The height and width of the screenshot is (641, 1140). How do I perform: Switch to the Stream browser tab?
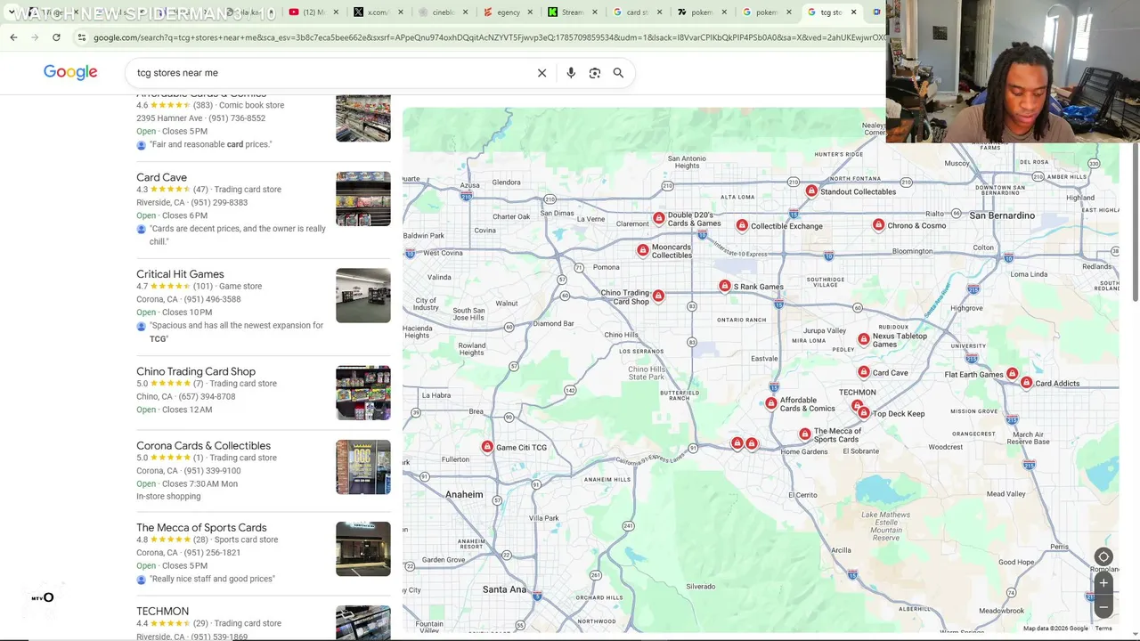pos(572,12)
